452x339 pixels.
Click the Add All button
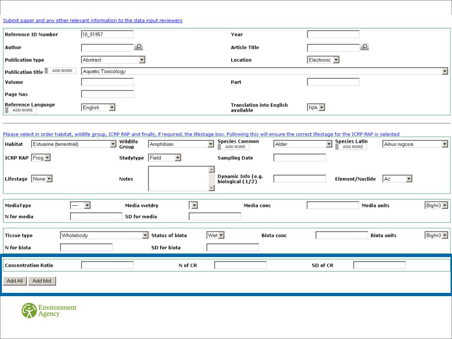(x=15, y=281)
